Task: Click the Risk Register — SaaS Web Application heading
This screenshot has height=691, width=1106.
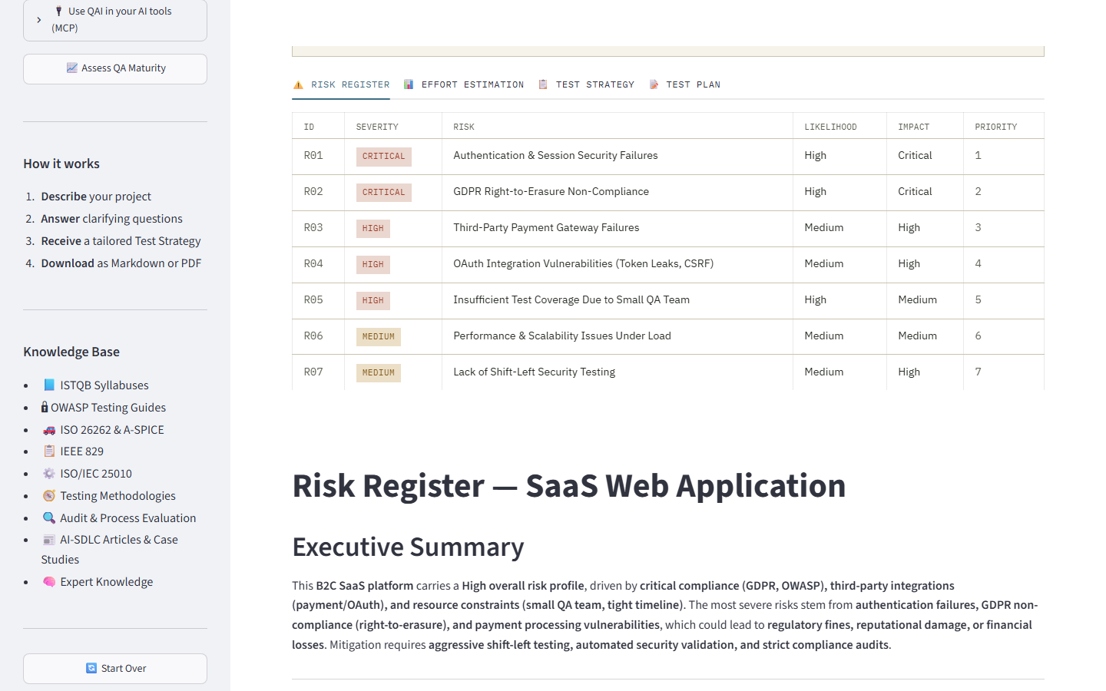Action: tap(568, 486)
